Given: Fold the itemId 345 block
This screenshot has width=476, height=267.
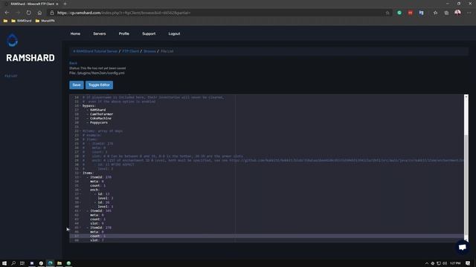Looking at the screenshot, I should coord(80,211).
